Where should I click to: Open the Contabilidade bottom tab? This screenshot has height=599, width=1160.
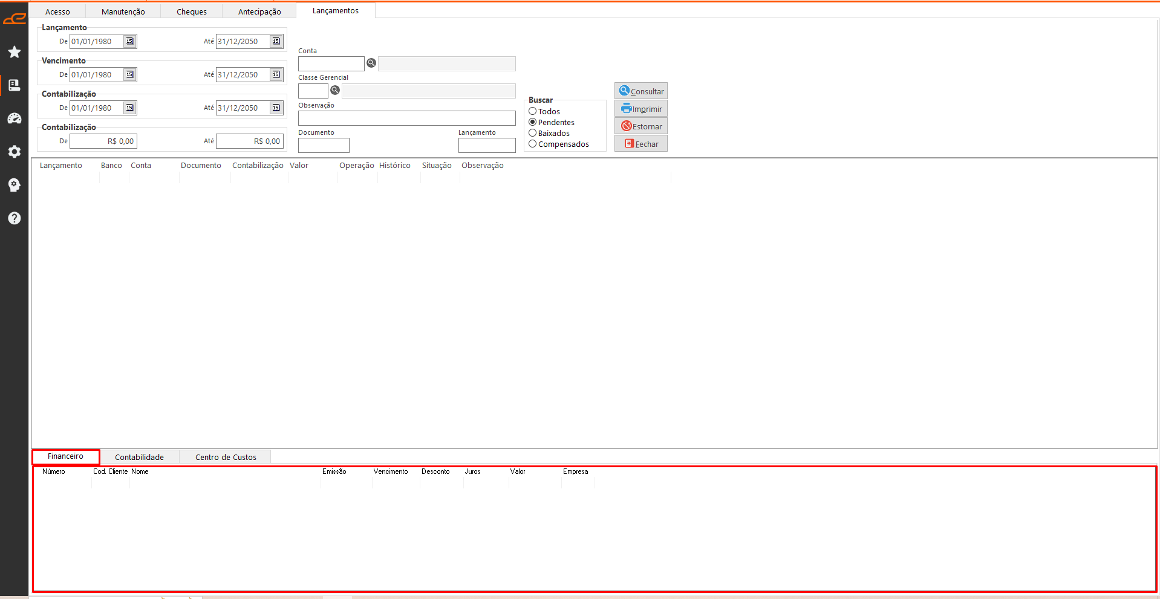pos(139,457)
